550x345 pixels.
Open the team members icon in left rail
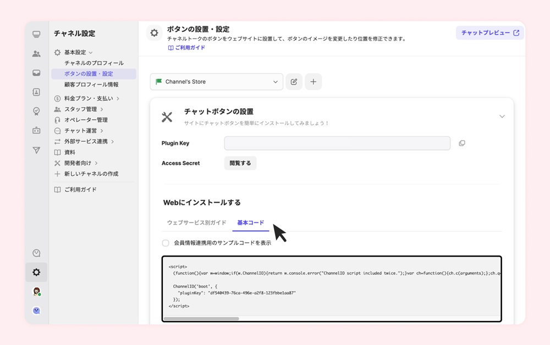click(x=36, y=54)
